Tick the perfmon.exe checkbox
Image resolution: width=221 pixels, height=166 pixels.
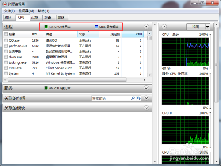(x=6, y=46)
